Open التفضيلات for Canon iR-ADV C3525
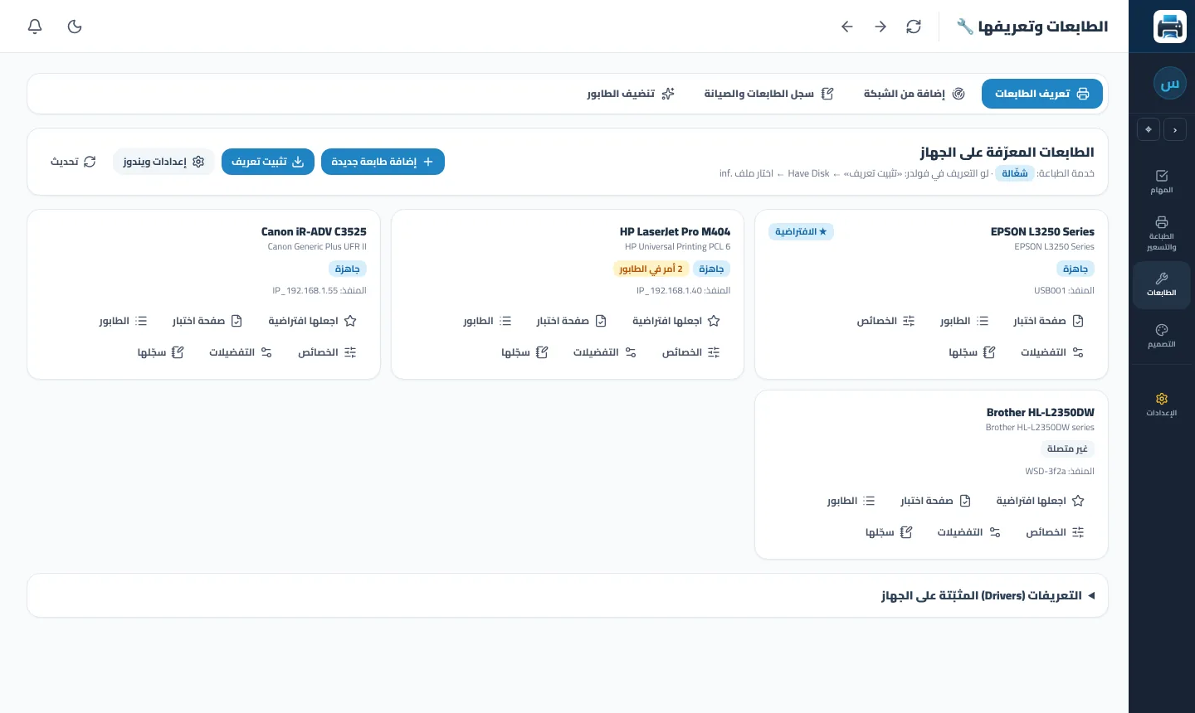The image size is (1195, 713). [x=241, y=352]
